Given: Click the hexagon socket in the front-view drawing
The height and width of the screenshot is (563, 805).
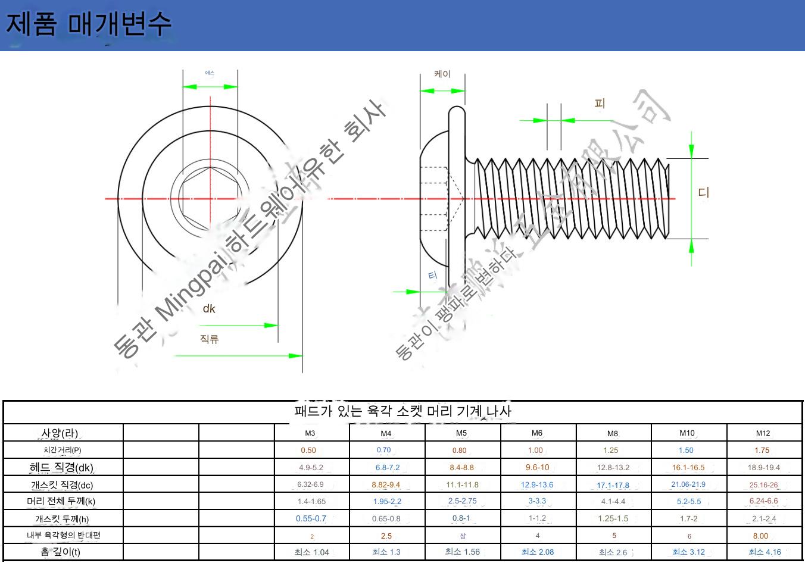Looking at the screenshot, I should pyautogui.click(x=210, y=198).
